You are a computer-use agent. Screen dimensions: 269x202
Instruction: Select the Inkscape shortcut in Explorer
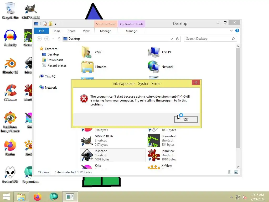[112, 155]
